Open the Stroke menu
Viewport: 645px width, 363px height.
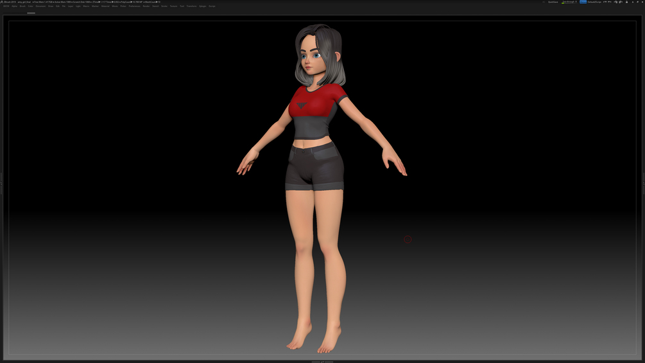(x=164, y=6)
